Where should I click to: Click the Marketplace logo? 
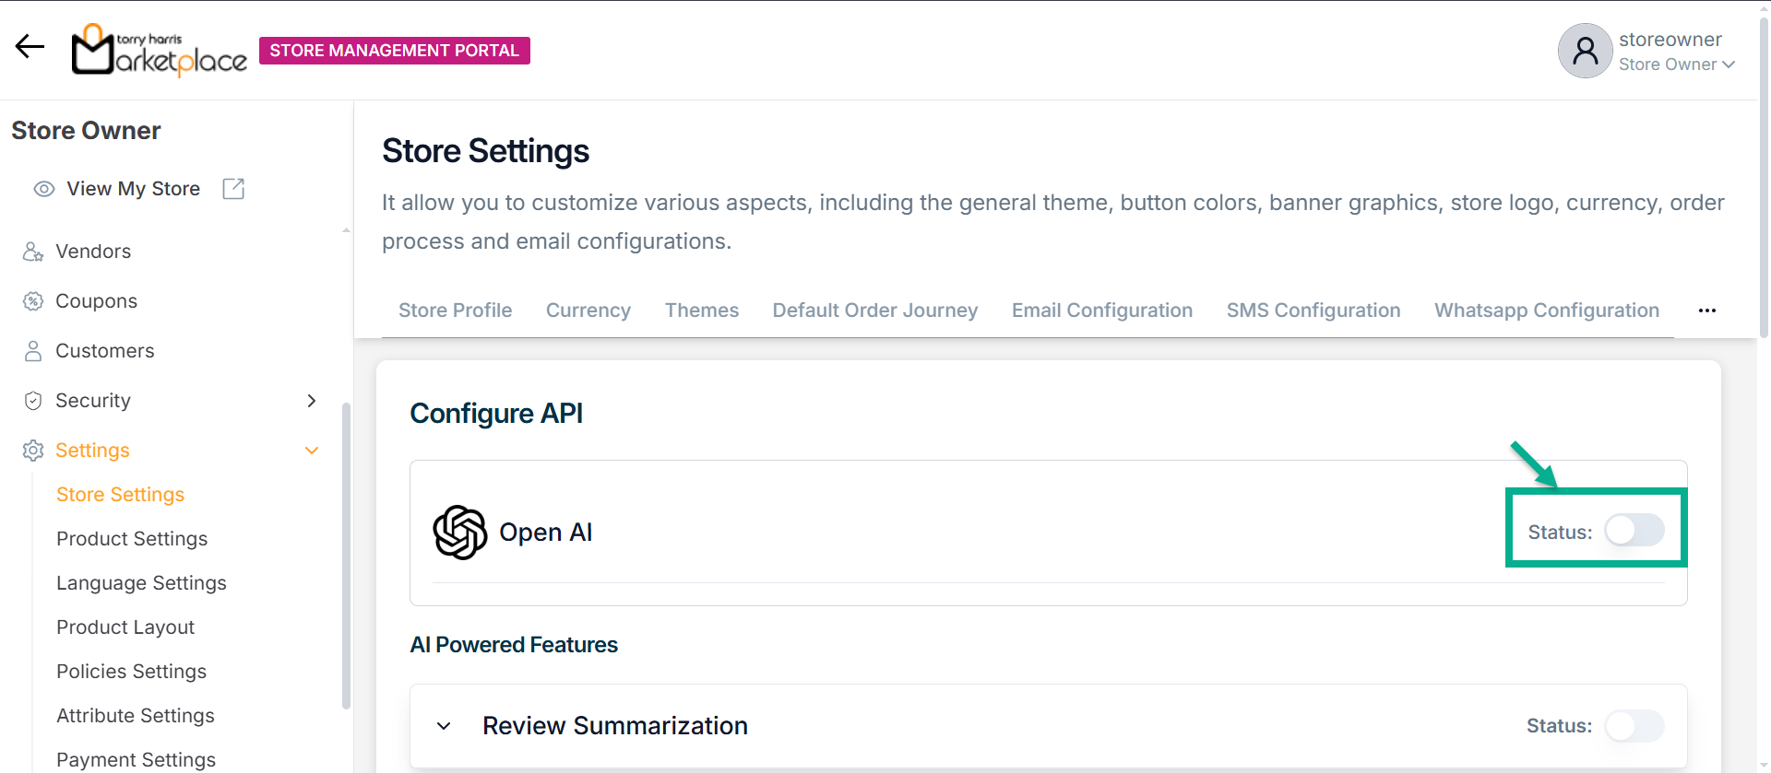[x=160, y=50]
